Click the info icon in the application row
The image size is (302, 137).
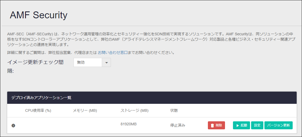(x=13, y=126)
